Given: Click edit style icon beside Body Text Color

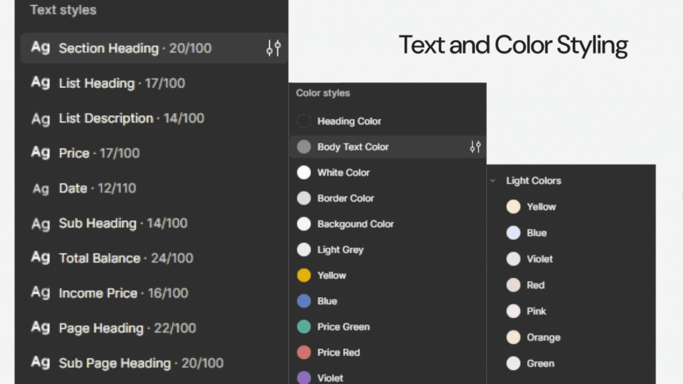Looking at the screenshot, I should 475,147.
